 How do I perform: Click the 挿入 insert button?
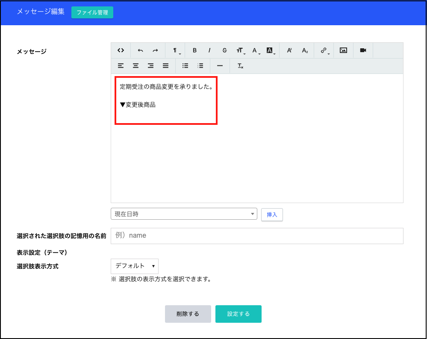point(272,215)
